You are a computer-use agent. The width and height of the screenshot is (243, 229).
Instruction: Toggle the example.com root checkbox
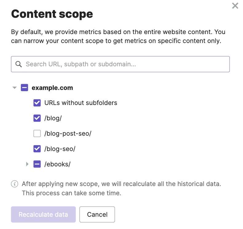[x=25, y=88]
